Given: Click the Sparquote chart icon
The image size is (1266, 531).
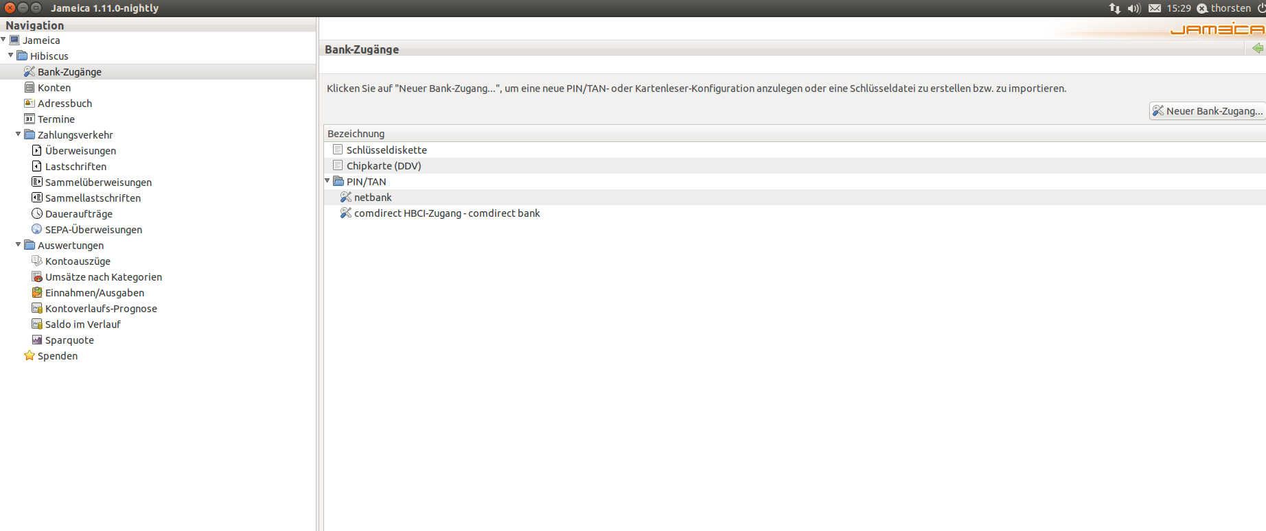Looking at the screenshot, I should [x=36, y=340].
